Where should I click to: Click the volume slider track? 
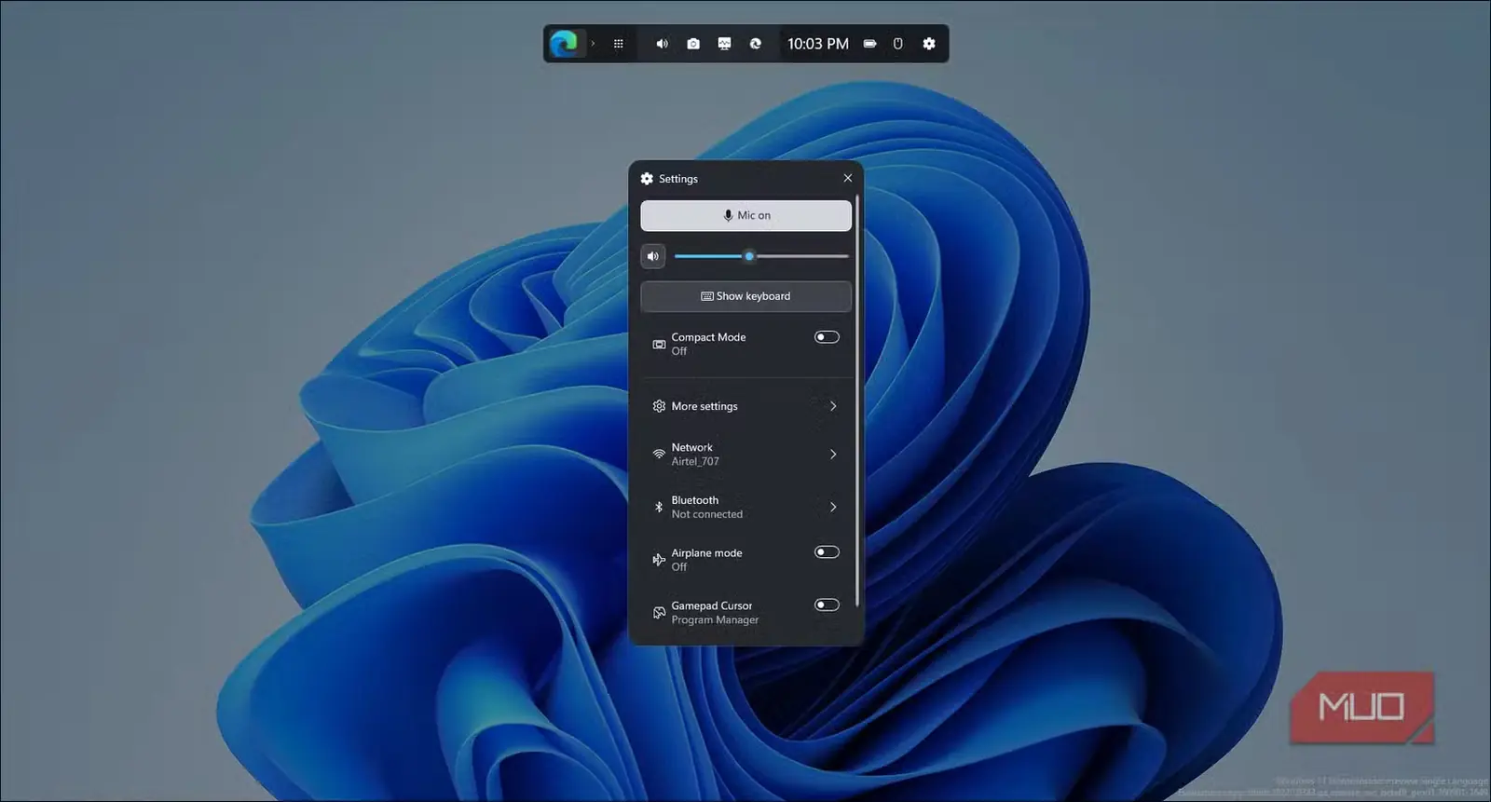(760, 256)
